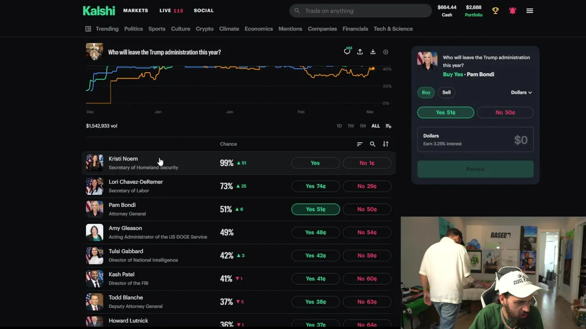Open the Cash $664.44 balance
This screenshot has width=586, height=329.
(x=447, y=11)
